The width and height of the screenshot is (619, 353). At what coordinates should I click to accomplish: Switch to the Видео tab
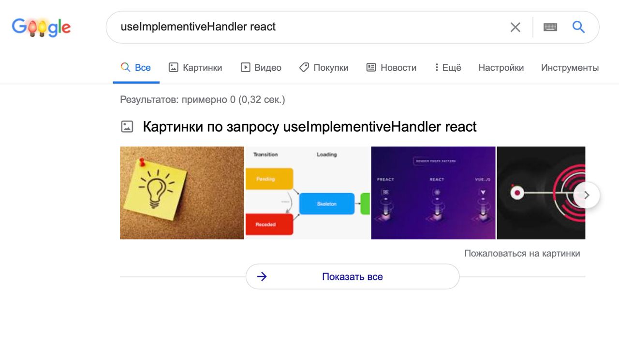pos(261,68)
